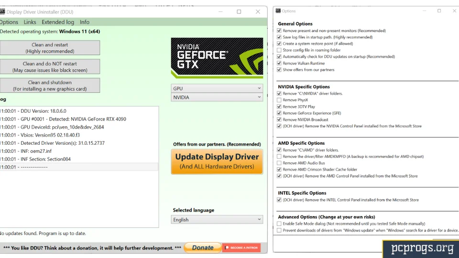459x258 pixels.
Task: Toggle Remove NVIDIA Control Panel Microsoft Store checkbox
Action: [279, 126]
